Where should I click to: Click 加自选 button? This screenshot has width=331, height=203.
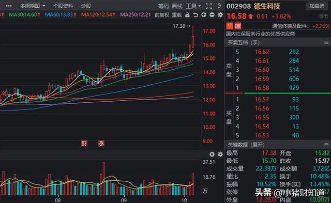click(317, 6)
